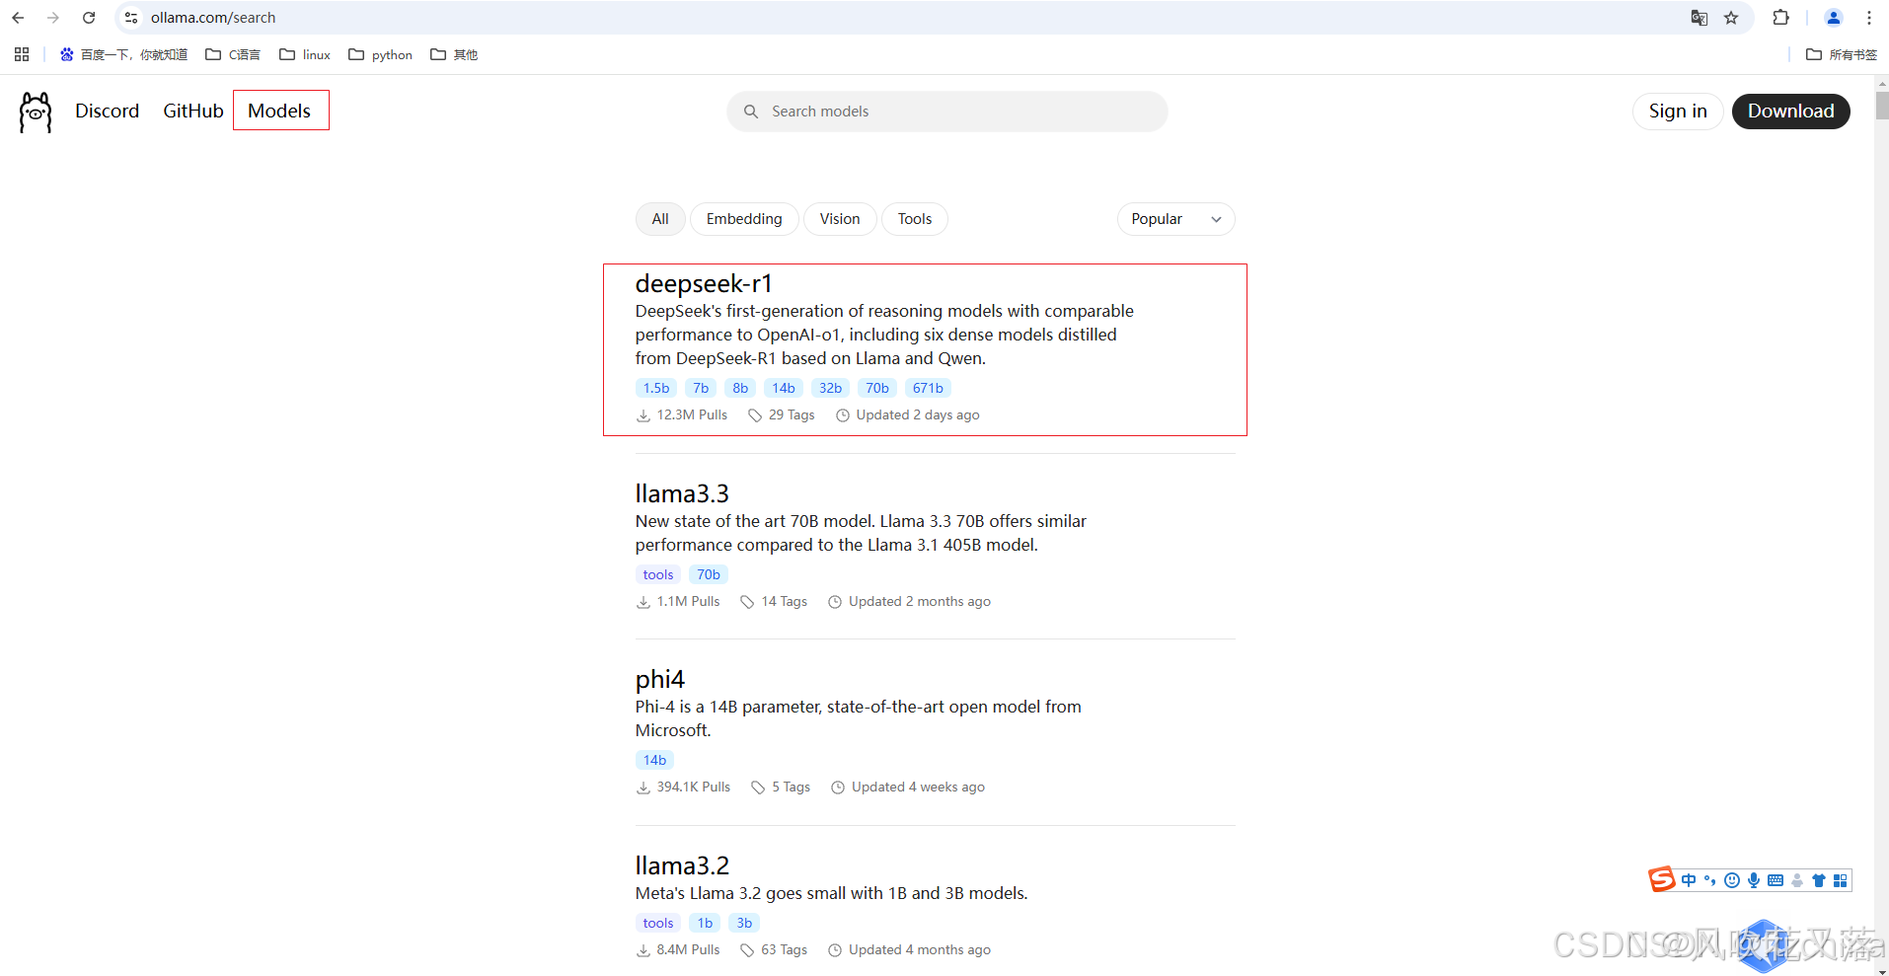Click the phi4 14b tag
Screen dimensions: 1889x976
tap(654, 760)
